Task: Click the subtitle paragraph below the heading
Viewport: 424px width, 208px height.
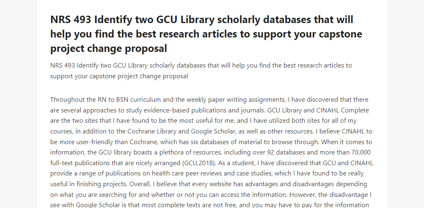Action: coord(201,71)
